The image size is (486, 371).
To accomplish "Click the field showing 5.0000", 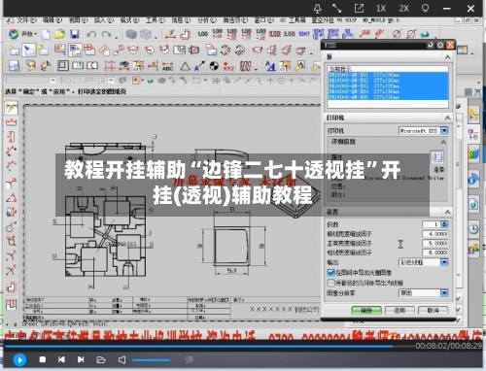I will click(435, 243).
